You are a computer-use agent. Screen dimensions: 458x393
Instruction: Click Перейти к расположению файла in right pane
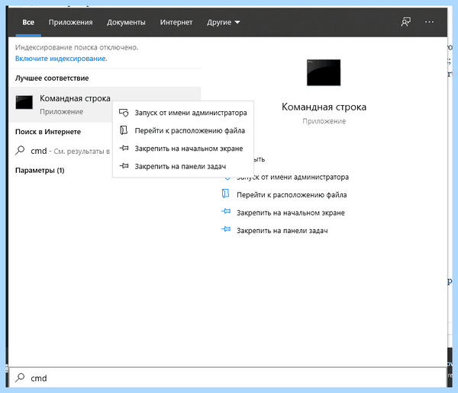click(292, 195)
